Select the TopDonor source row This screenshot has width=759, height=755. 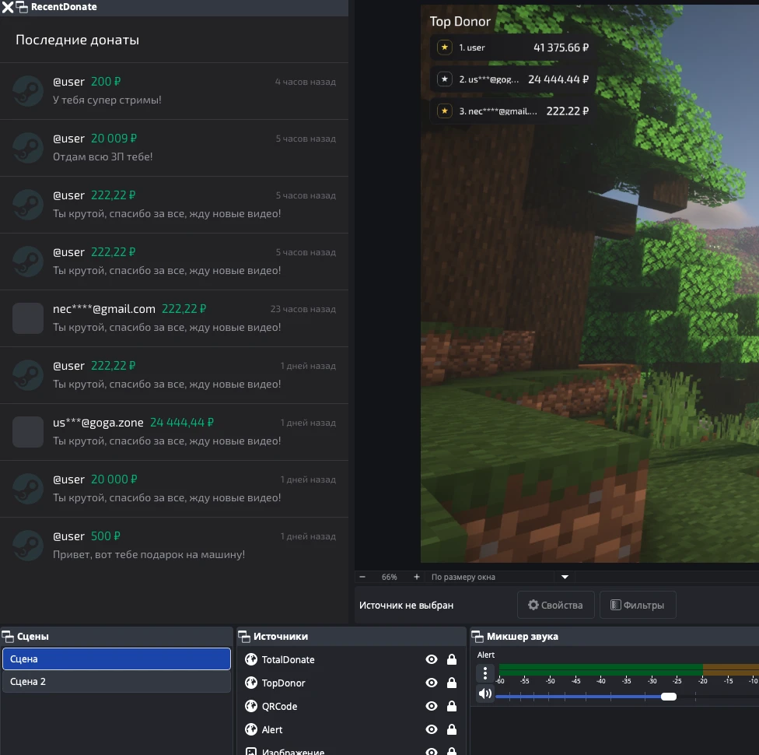point(352,683)
